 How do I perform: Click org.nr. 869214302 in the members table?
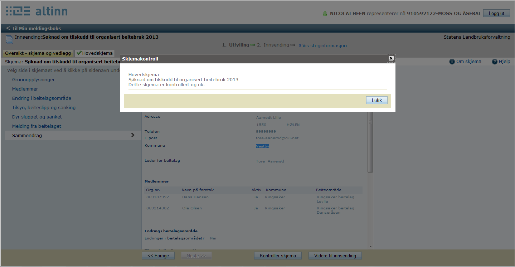point(157,208)
